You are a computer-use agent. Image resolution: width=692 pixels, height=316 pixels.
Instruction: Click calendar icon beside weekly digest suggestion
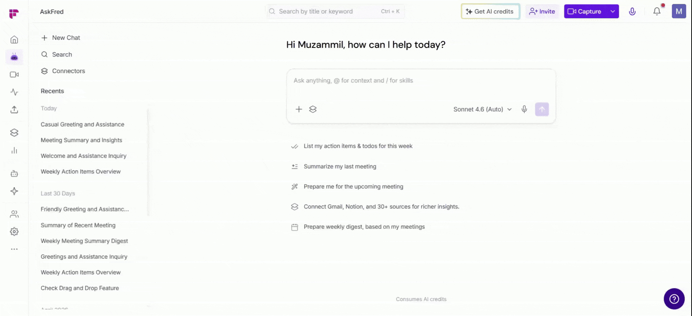294,227
